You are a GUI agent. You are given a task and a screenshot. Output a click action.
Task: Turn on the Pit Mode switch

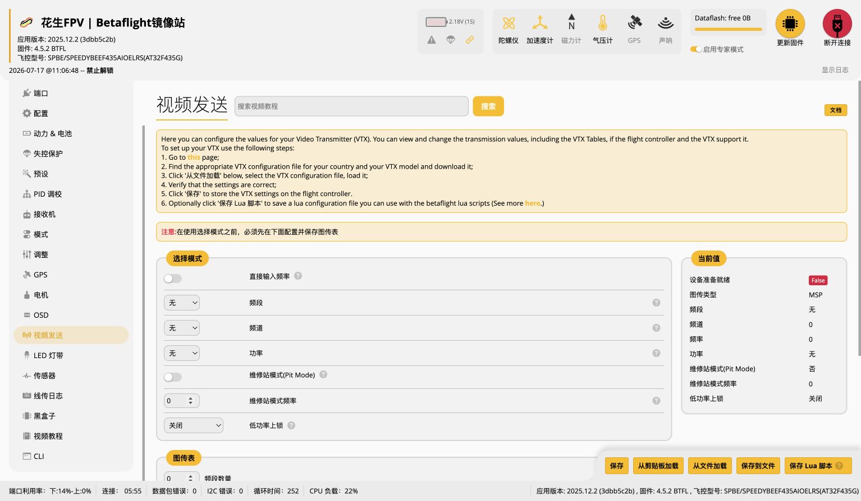(173, 377)
